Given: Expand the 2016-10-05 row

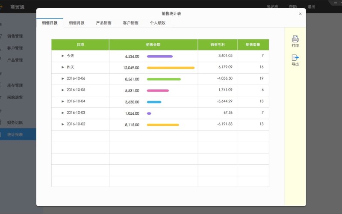Looking at the screenshot, I should click(63, 90).
